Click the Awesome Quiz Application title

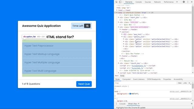42,26
